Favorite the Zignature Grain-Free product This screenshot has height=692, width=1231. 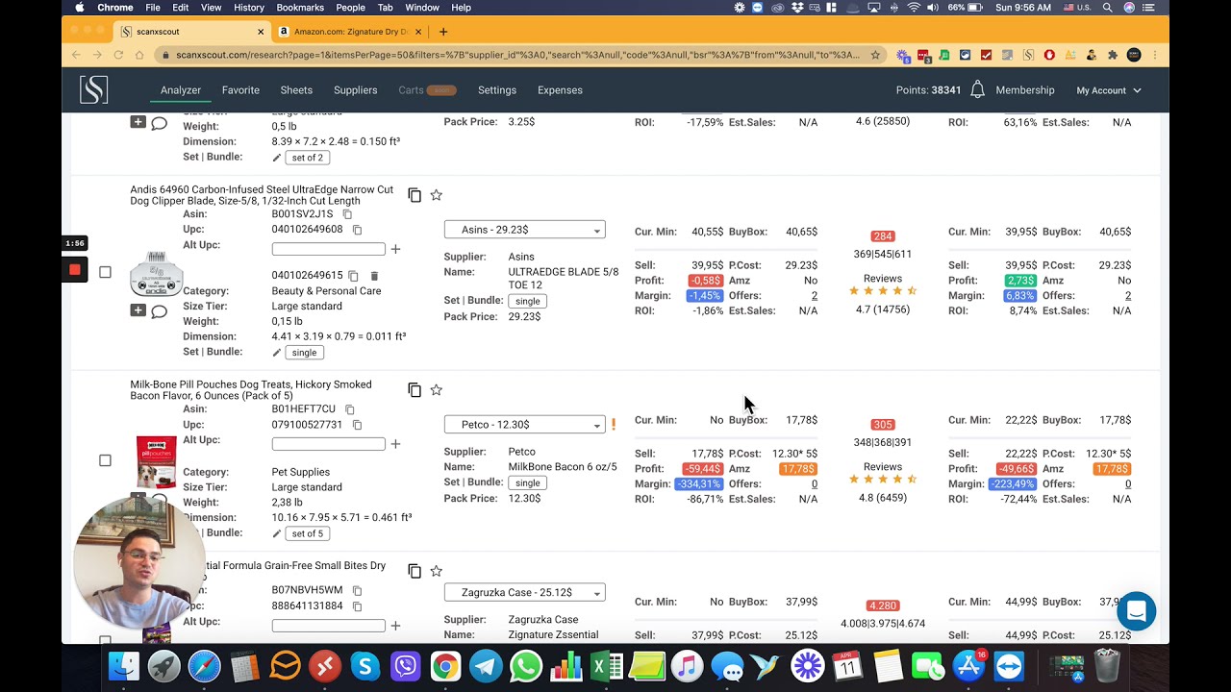click(x=436, y=571)
